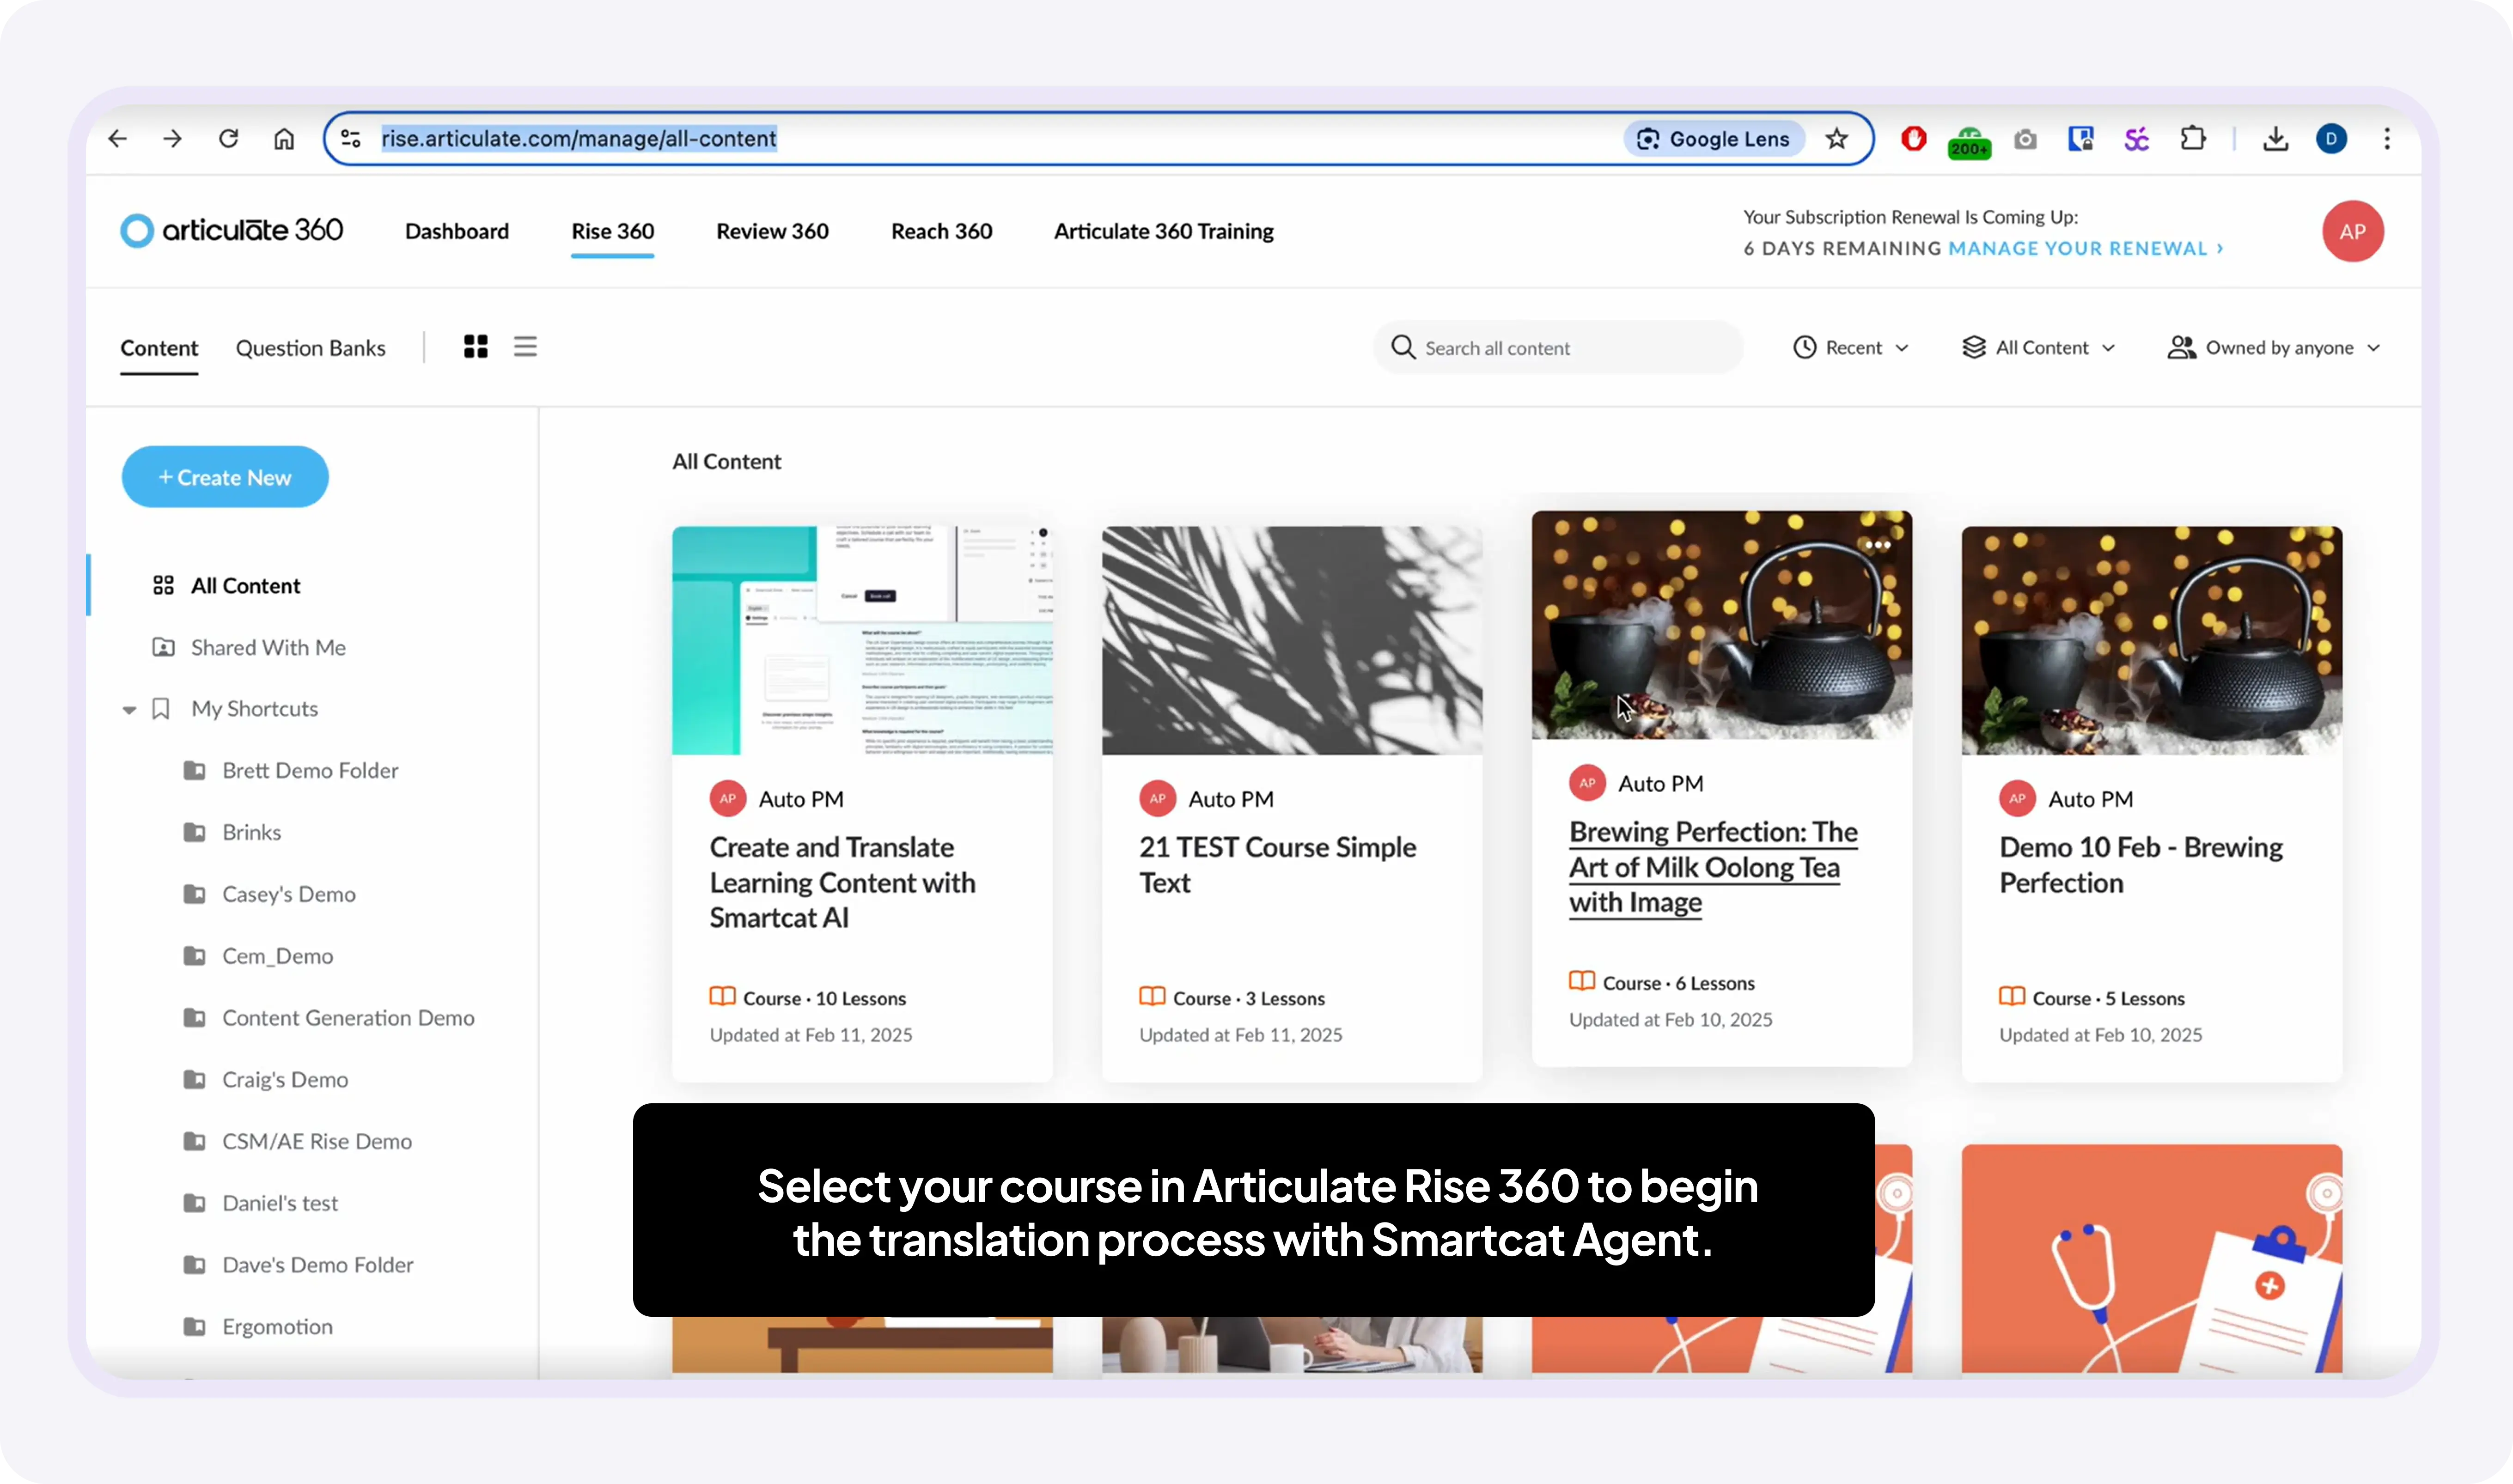
Task: Open Chrome three-dot menu
Action: point(2387,138)
